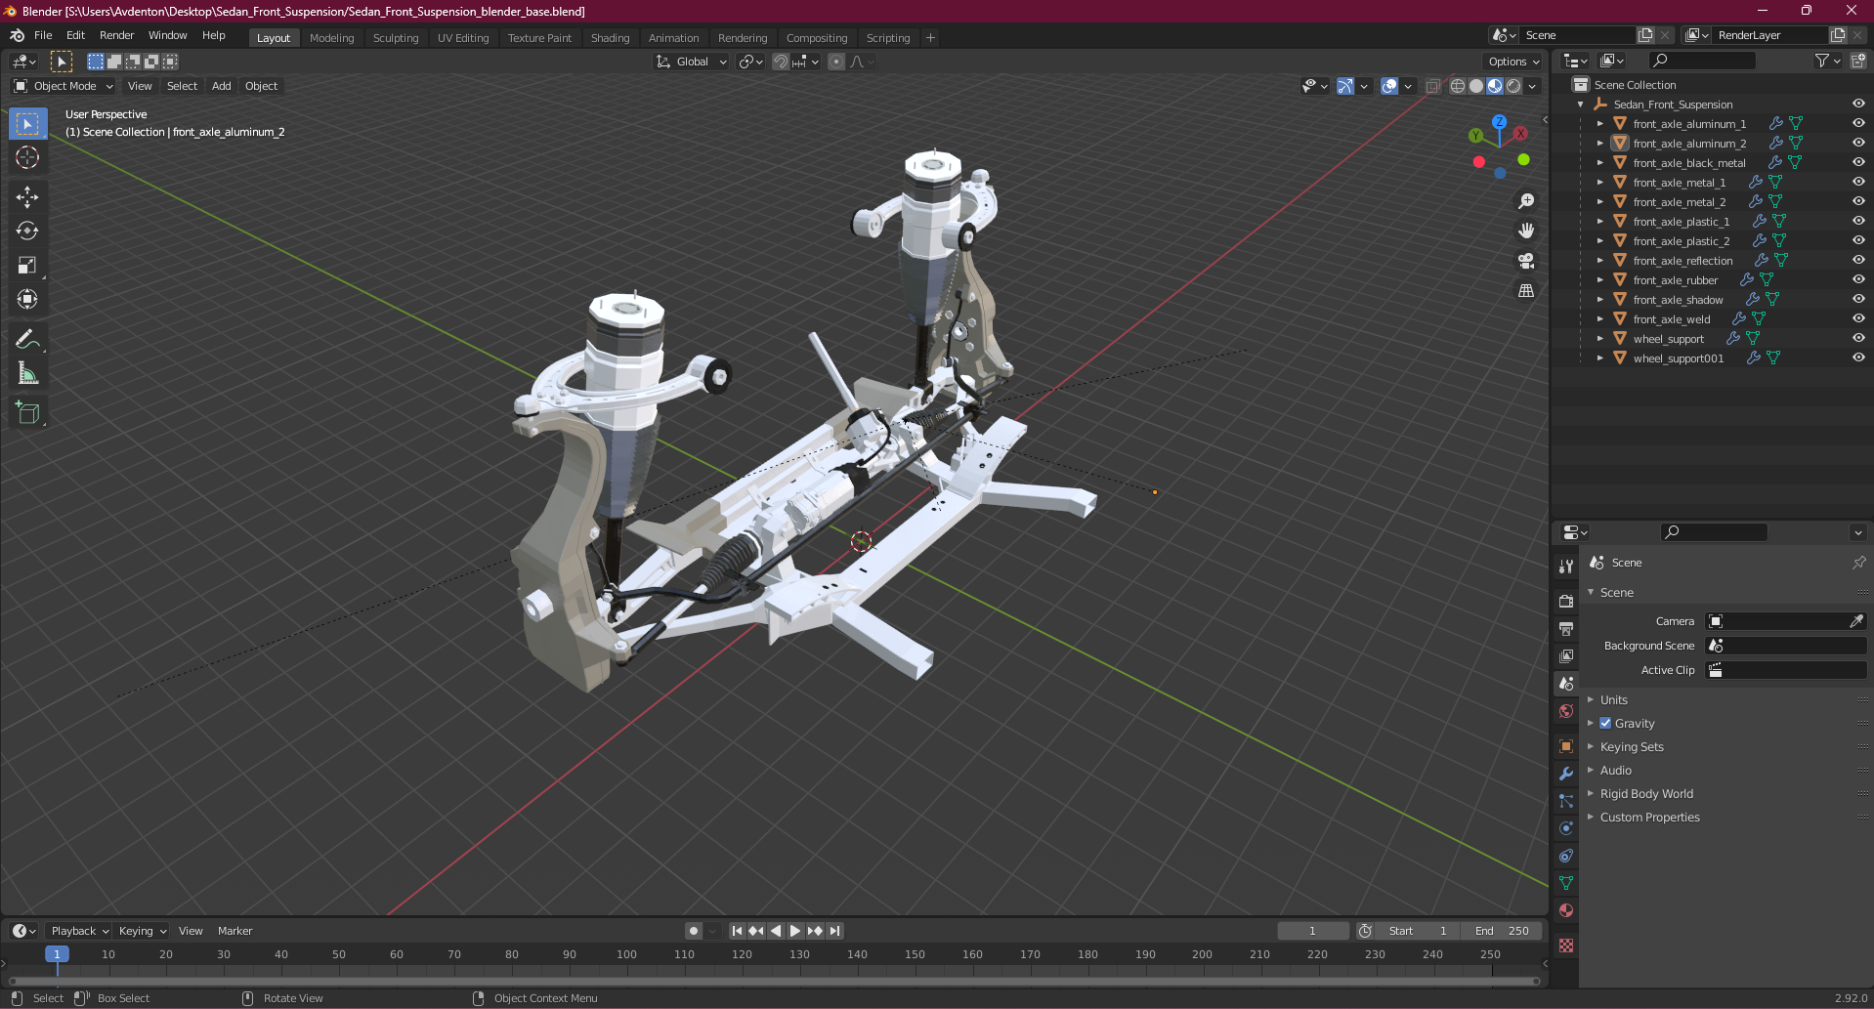Open the Modifier properties wrench tab

pyautogui.click(x=1566, y=774)
